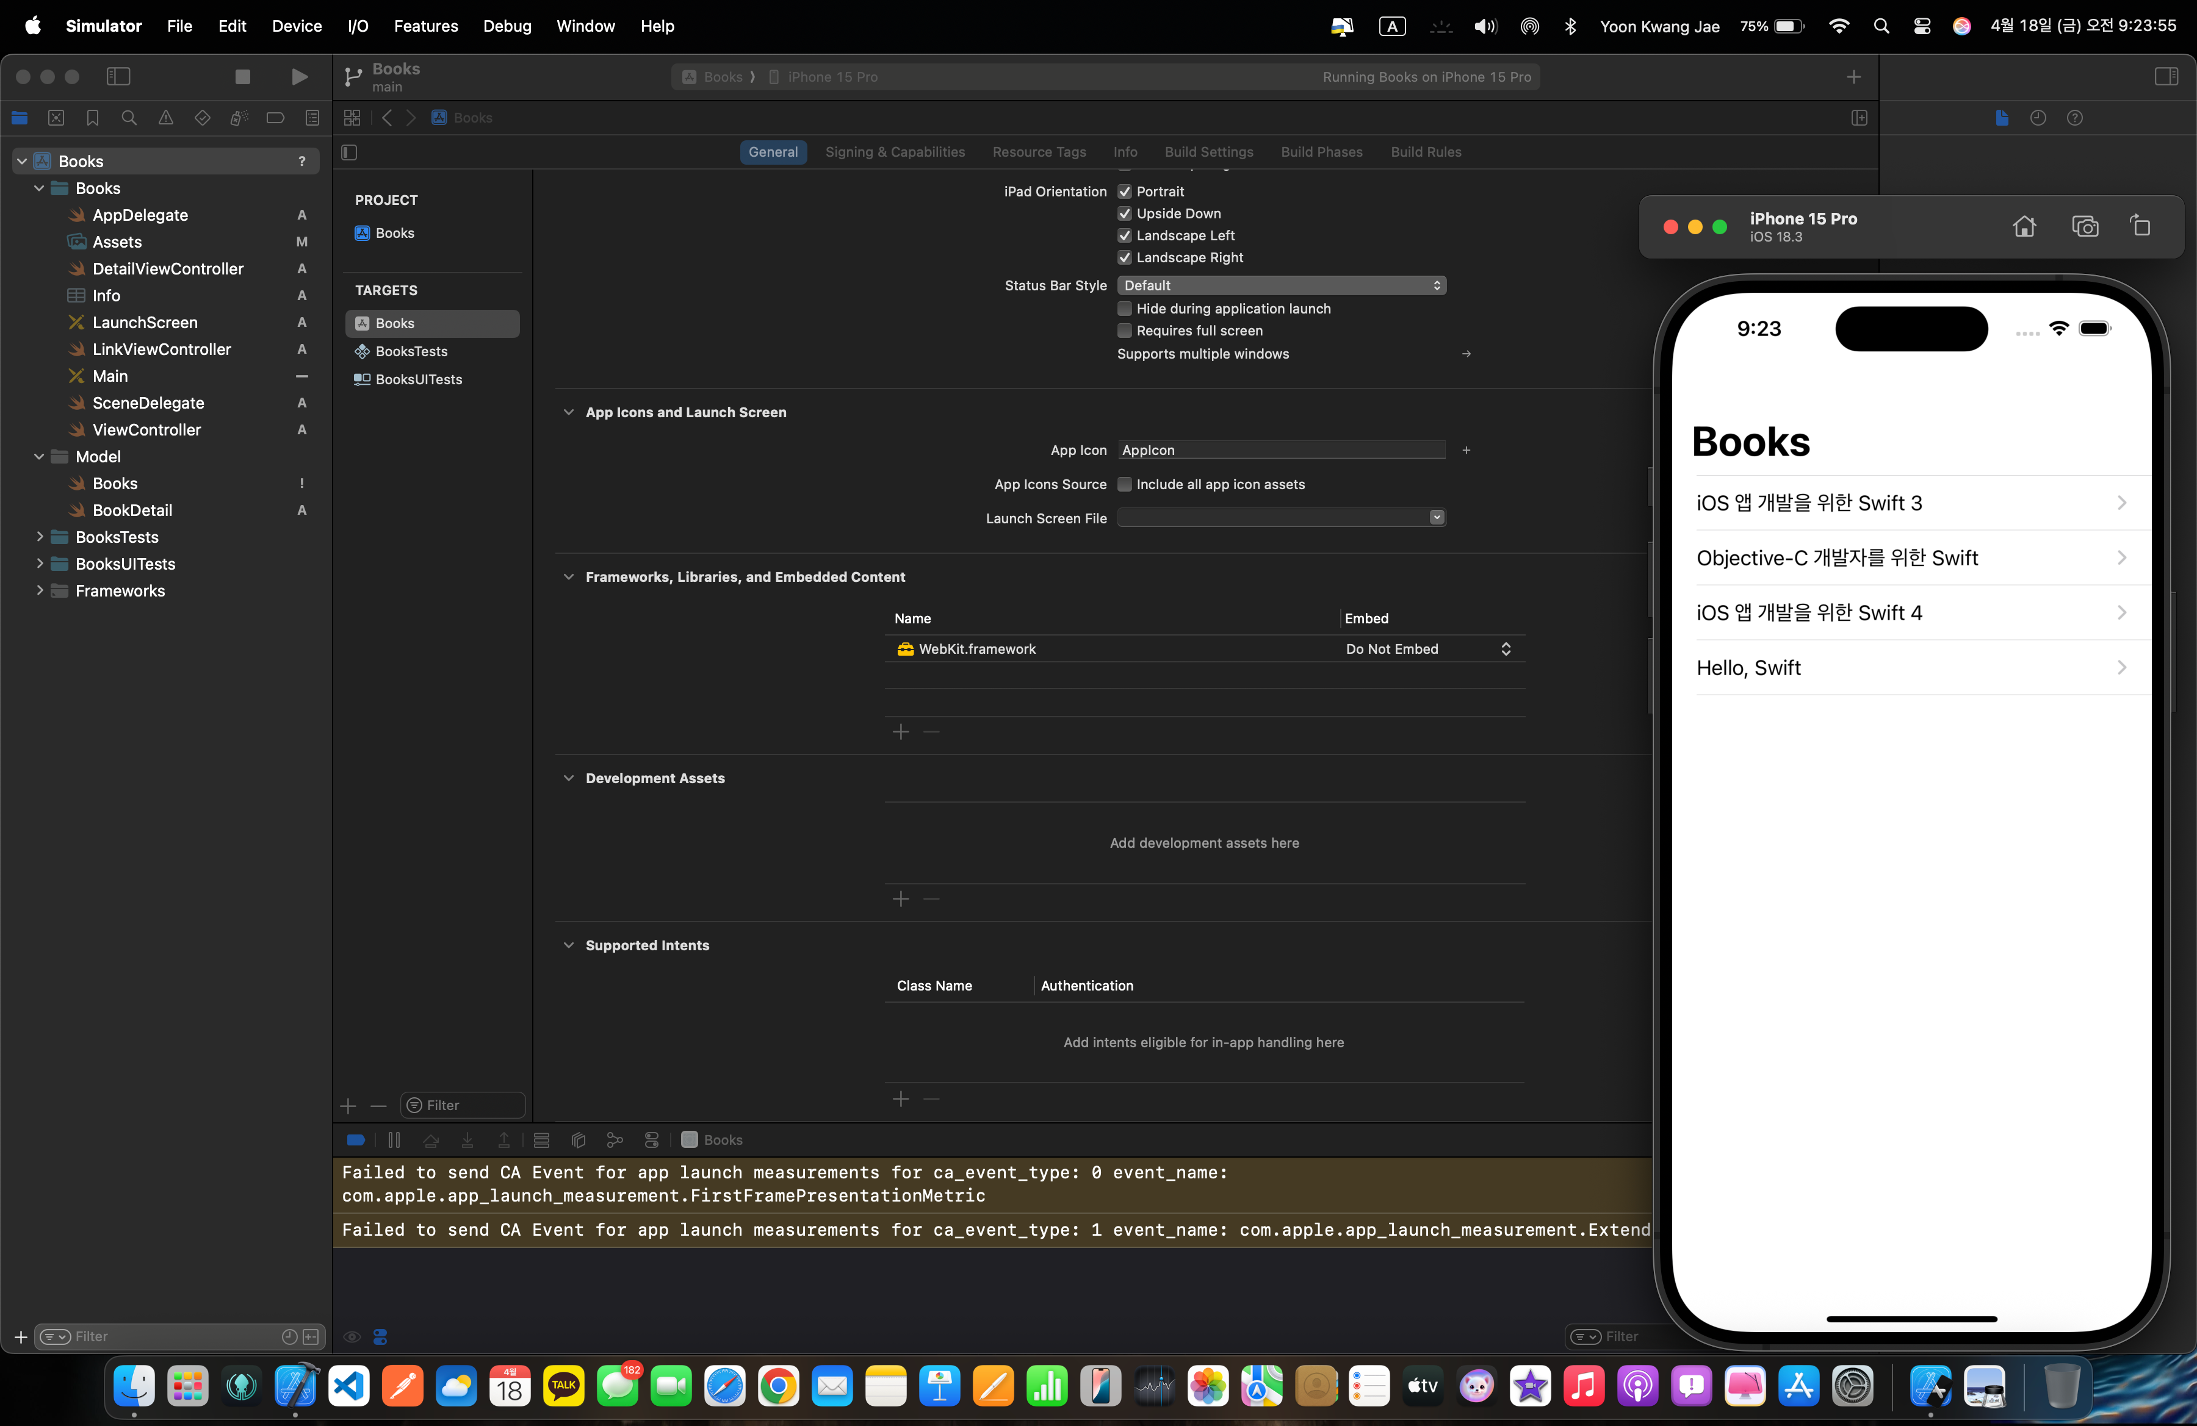Screen dimensions: 2197x1426
Task: Click the target list Filter field
Action: tap(463, 1105)
